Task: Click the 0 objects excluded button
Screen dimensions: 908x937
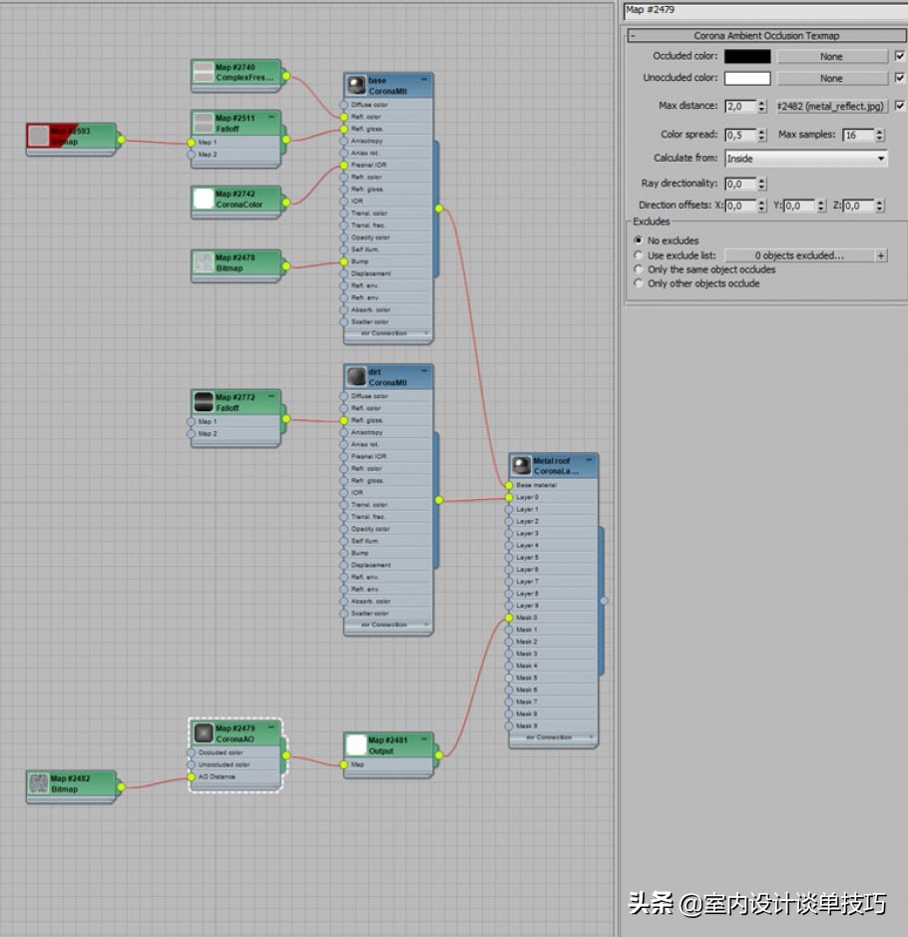Action: [799, 255]
